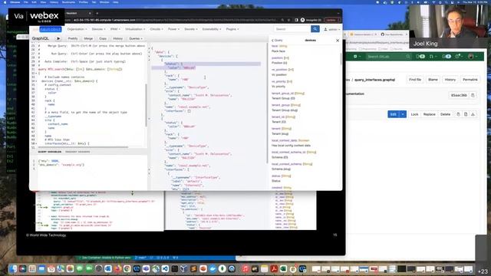The image size is (491, 276).
Task: Click Permalink in GitLab window
Action: [x=470, y=80]
